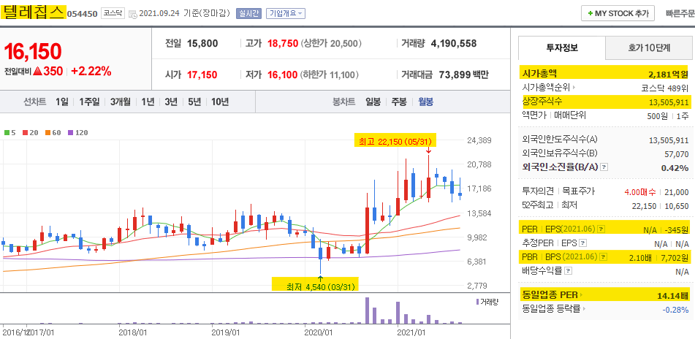The height and width of the screenshot is (339, 695).
Task: Click the 거래량 value 4,190,558
Action: coord(453,43)
